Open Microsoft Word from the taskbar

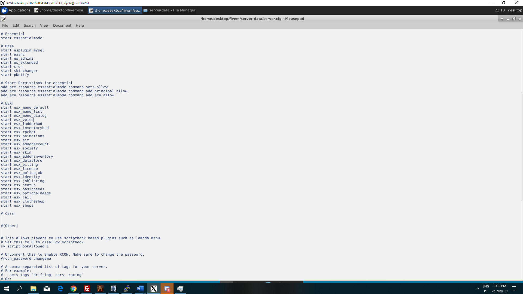140,289
